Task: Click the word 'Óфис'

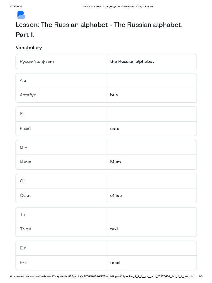Action: [26, 195]
